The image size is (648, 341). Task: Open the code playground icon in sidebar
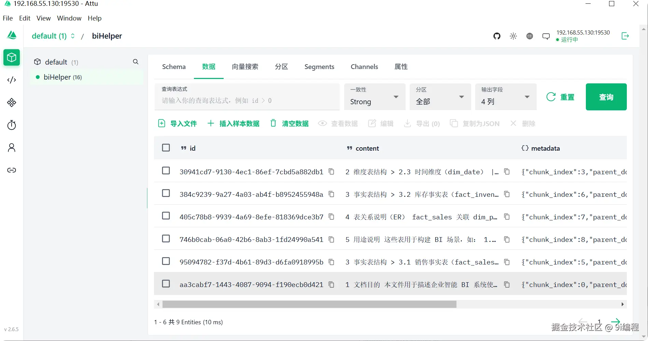[12, 80]
